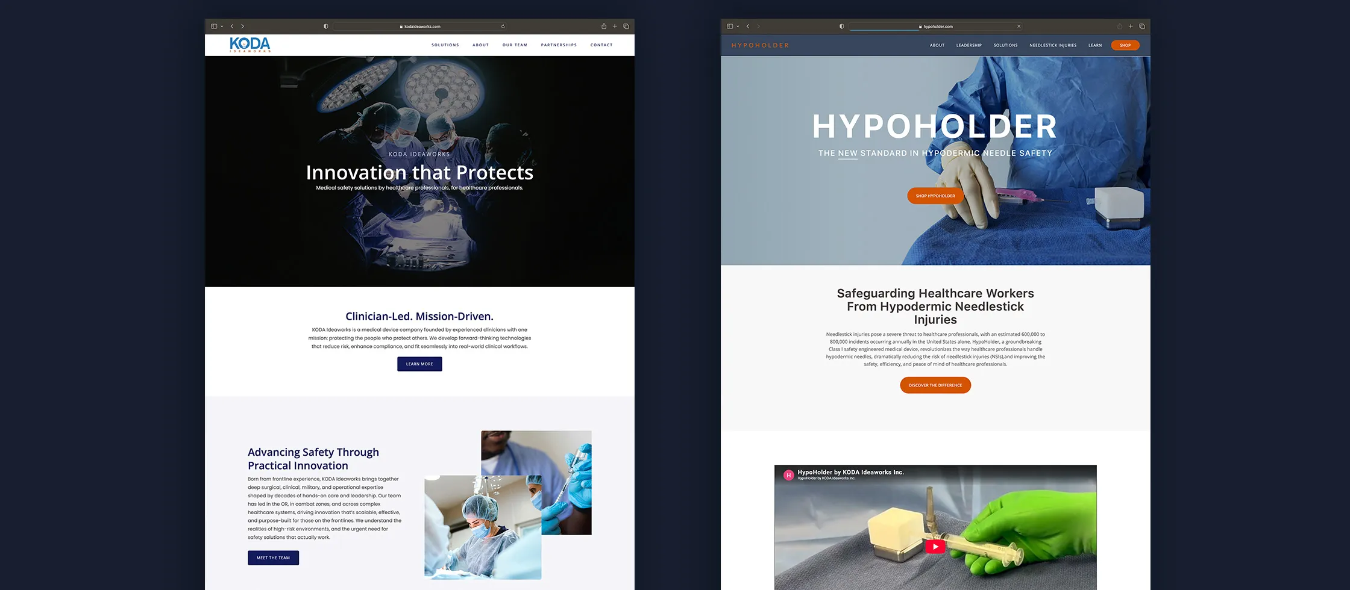The width and height of the screenshot is (1350, 590).
Task: Click 'Clinician-Led. Mission-Driven.' heading
Action: point(419,317)
